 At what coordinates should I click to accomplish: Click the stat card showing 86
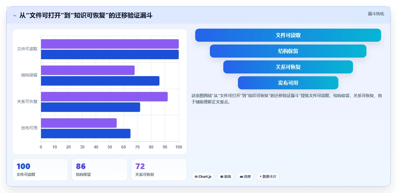[99, 169]
